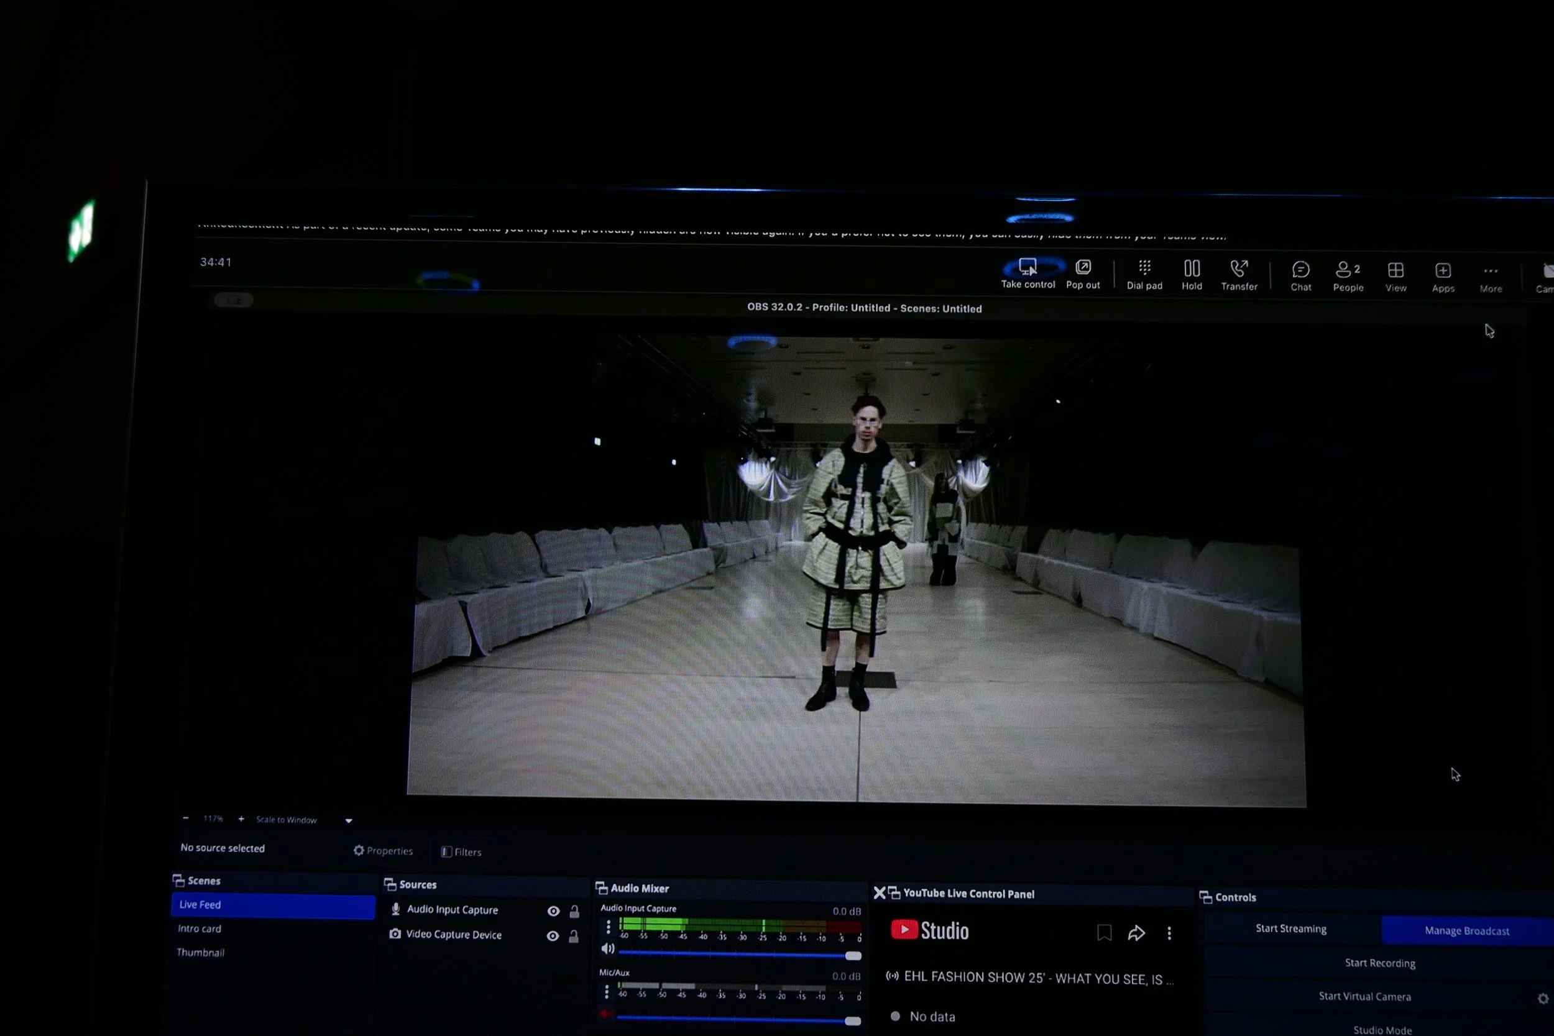Lock the Audio Input Capture source
This screenshot has width=1554, height=1036.
coord(574,912)
